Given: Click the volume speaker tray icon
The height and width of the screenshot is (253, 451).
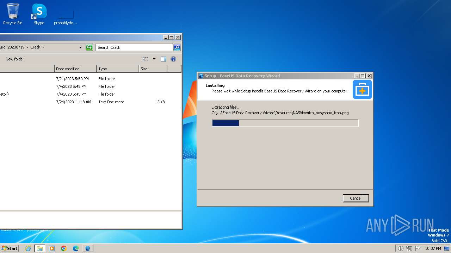Looking at the screenshot, I should point(400,248).
